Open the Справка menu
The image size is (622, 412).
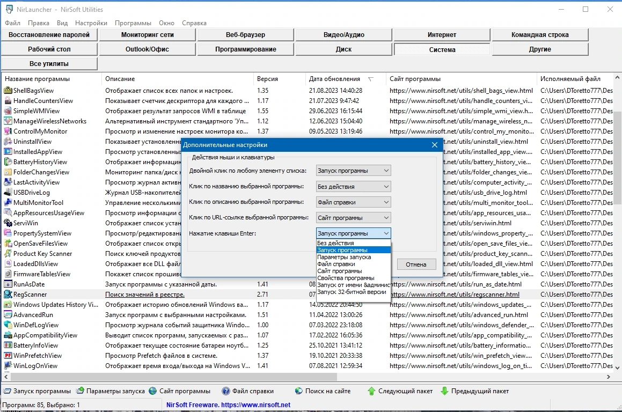pyautogui.click(x=194, y=23)
